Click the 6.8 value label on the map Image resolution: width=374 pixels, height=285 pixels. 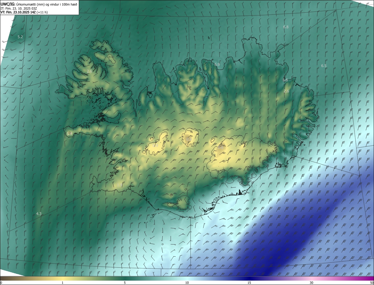(286, 27)
